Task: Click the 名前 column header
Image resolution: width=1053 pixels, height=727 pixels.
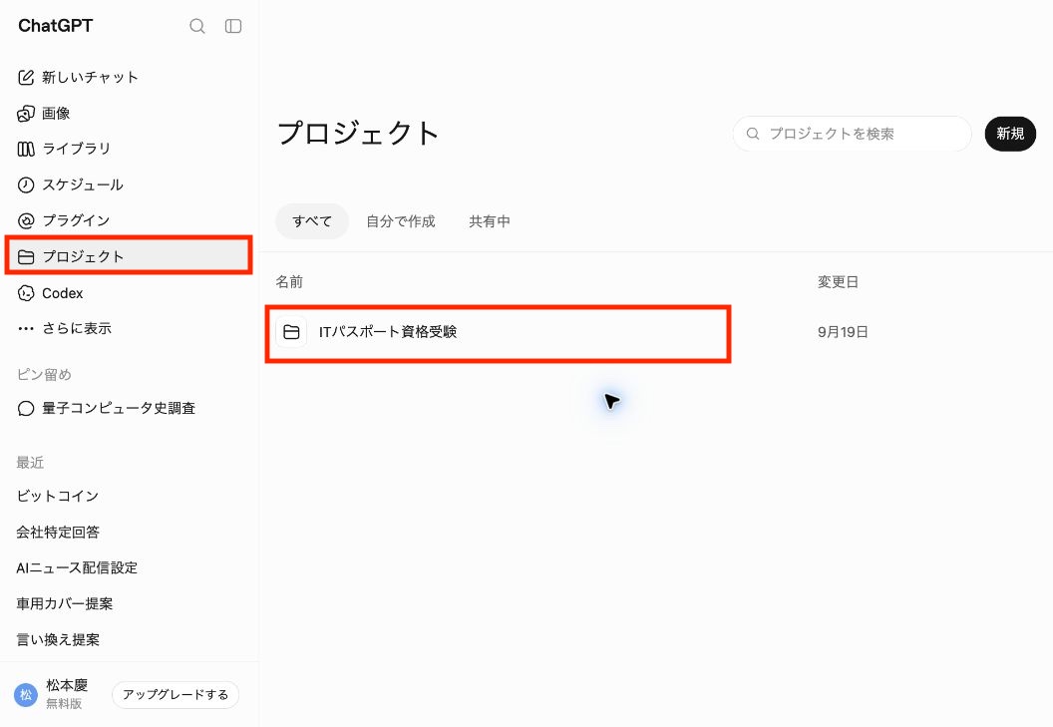Action: pos(289,282)
